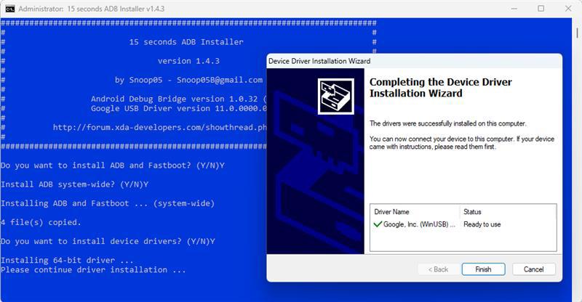Close the ADB Installer console window
This screenshot has height=302, width=582.
pyautogui.click(x=568, y=9)
